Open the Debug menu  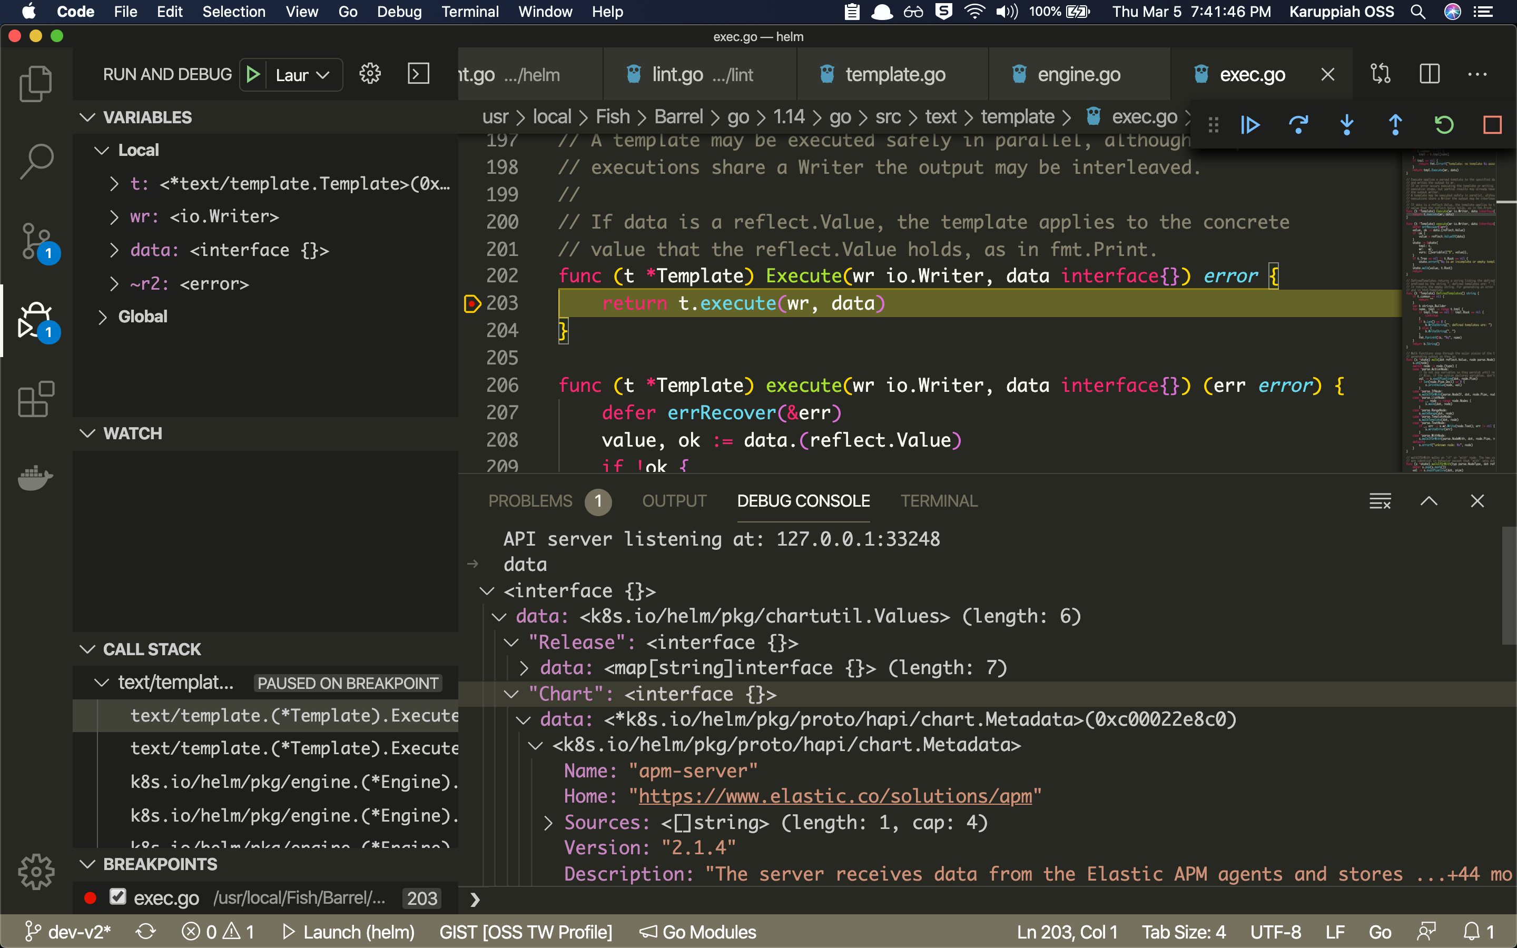399,11
